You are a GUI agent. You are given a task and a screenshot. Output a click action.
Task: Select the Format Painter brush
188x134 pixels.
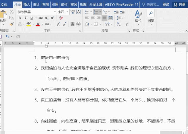[12, 24]
